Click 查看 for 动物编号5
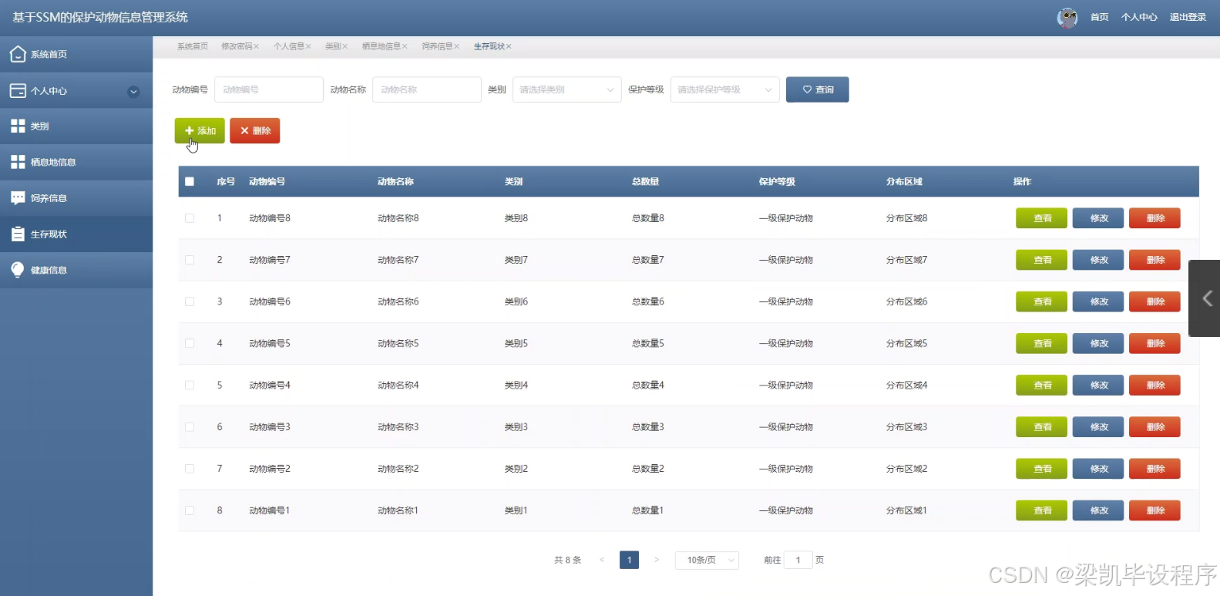 tap(1041, 343)
